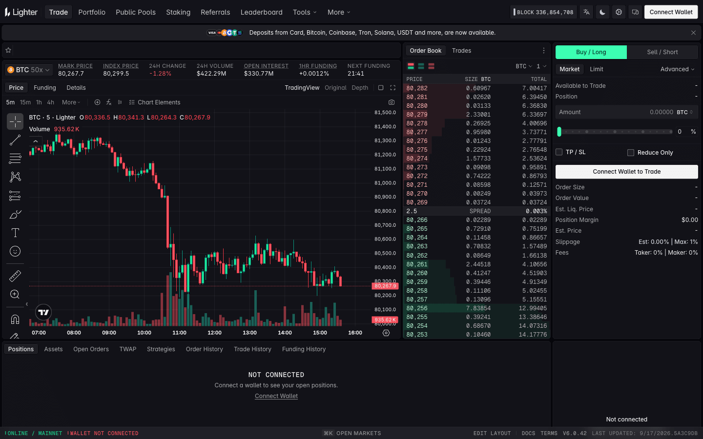Maximize chart panel with square icon
This screenshot has width=703, height=439.
click(381, 88)
